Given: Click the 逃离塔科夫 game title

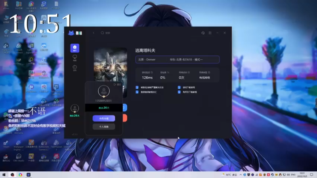Looking at the screenshot, I should pos(145,51).
